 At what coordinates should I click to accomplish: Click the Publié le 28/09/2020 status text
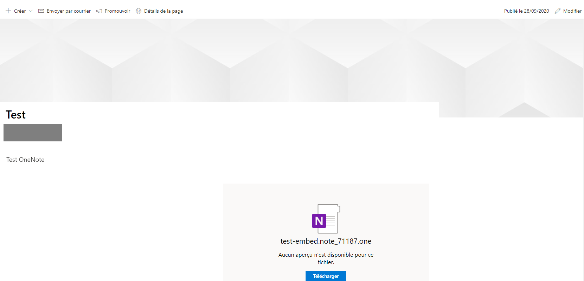tap(527, 11)
